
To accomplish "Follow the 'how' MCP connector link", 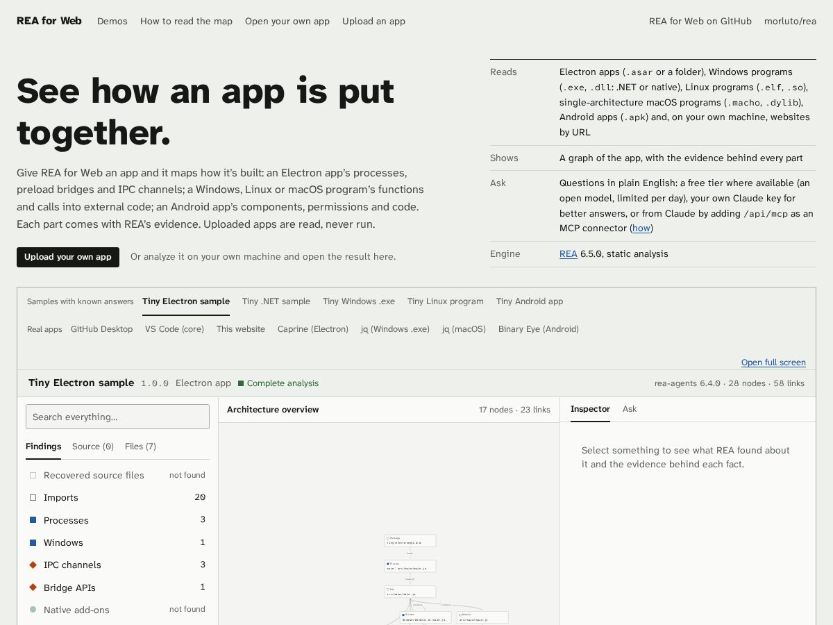I will coord(641,228).
